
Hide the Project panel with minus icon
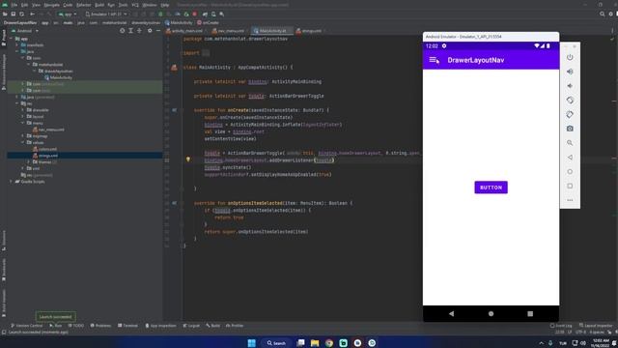(158, 30)
